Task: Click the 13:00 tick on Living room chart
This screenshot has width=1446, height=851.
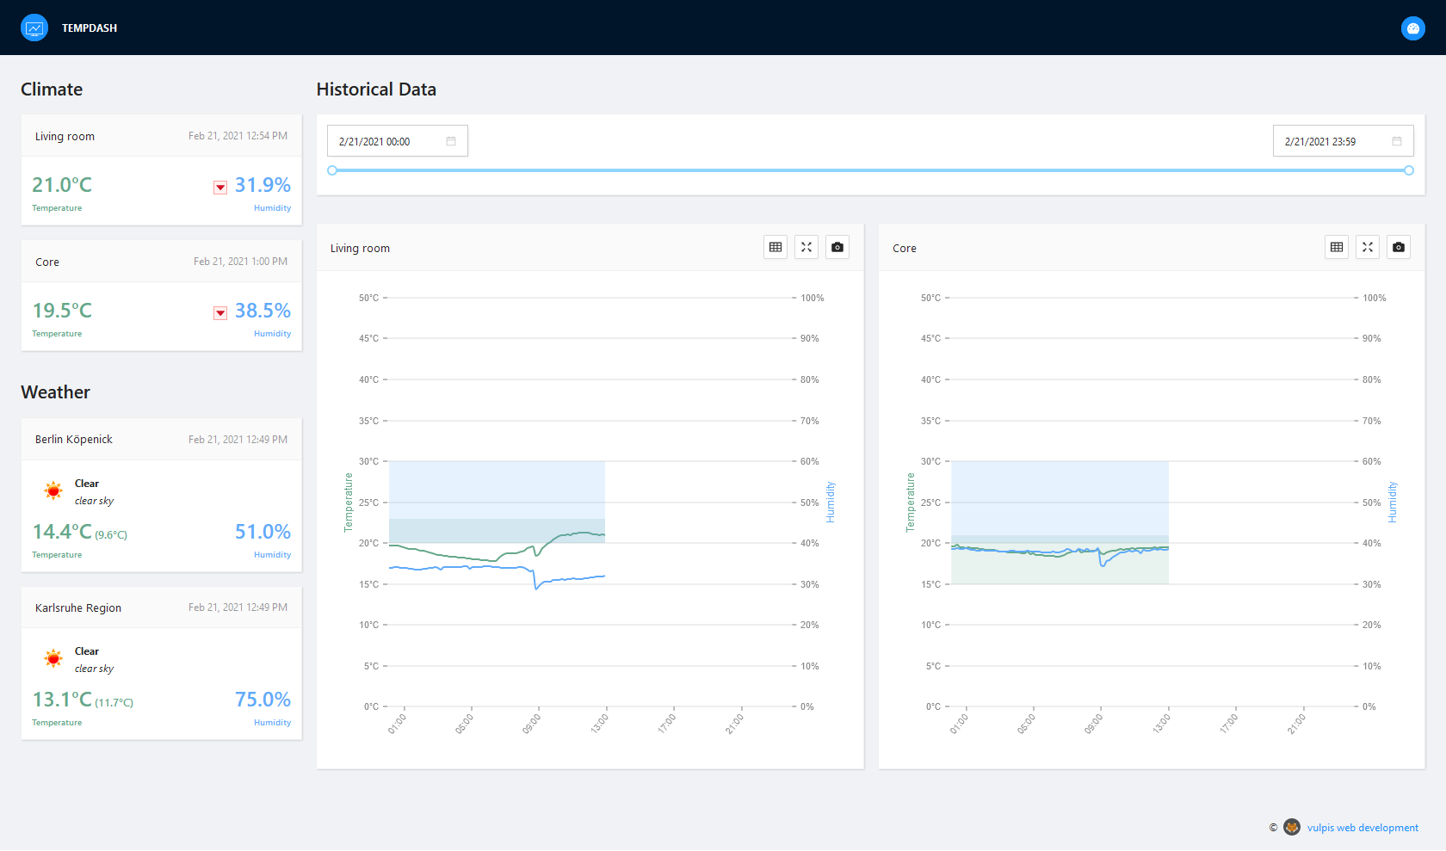Action: 600,723
